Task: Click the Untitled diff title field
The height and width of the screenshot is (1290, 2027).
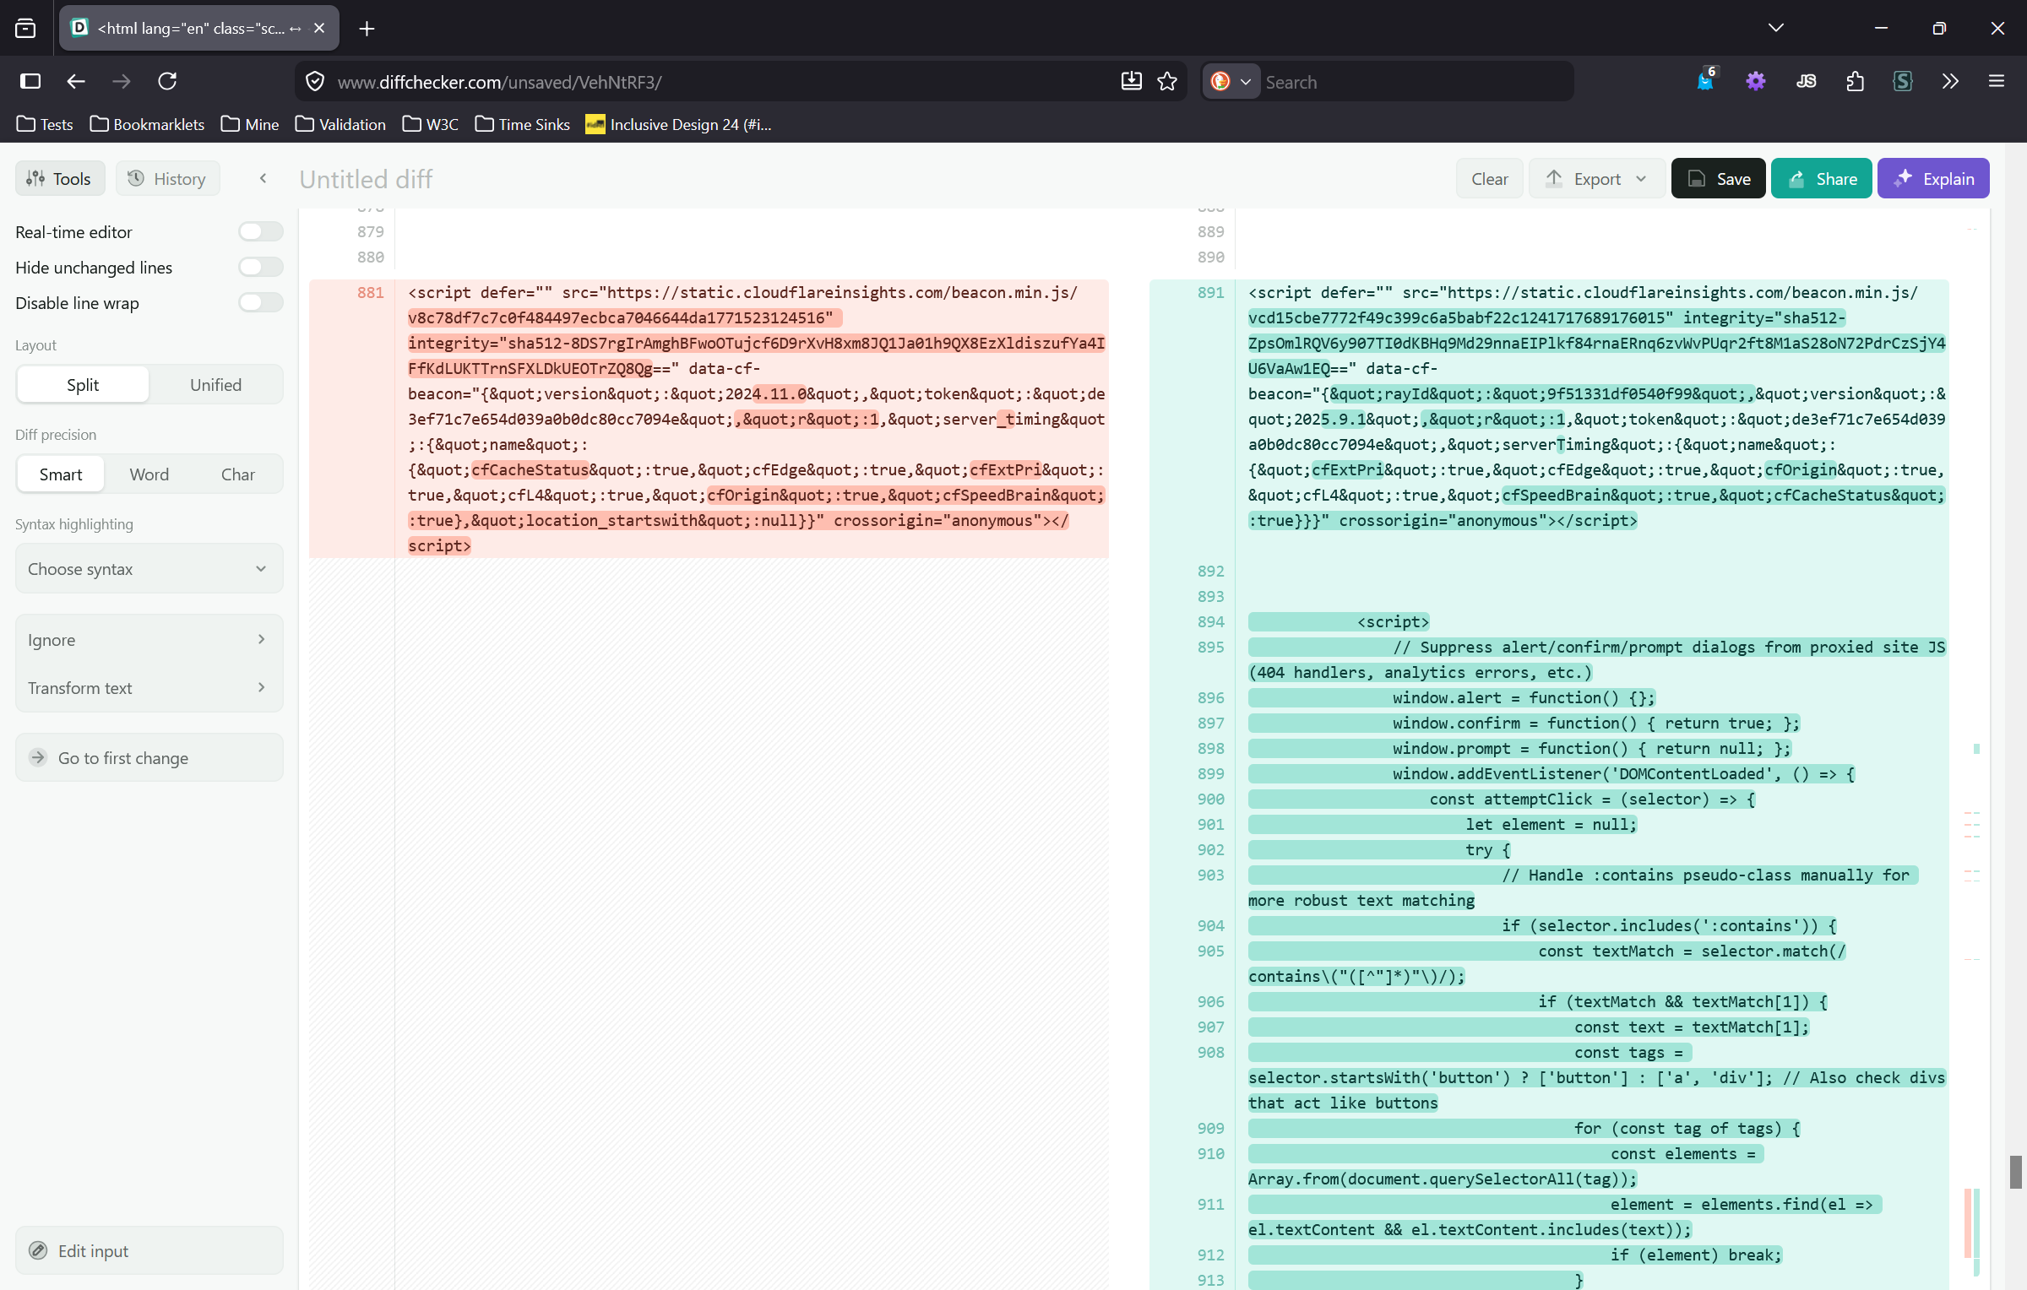Action: click(366, 179)
